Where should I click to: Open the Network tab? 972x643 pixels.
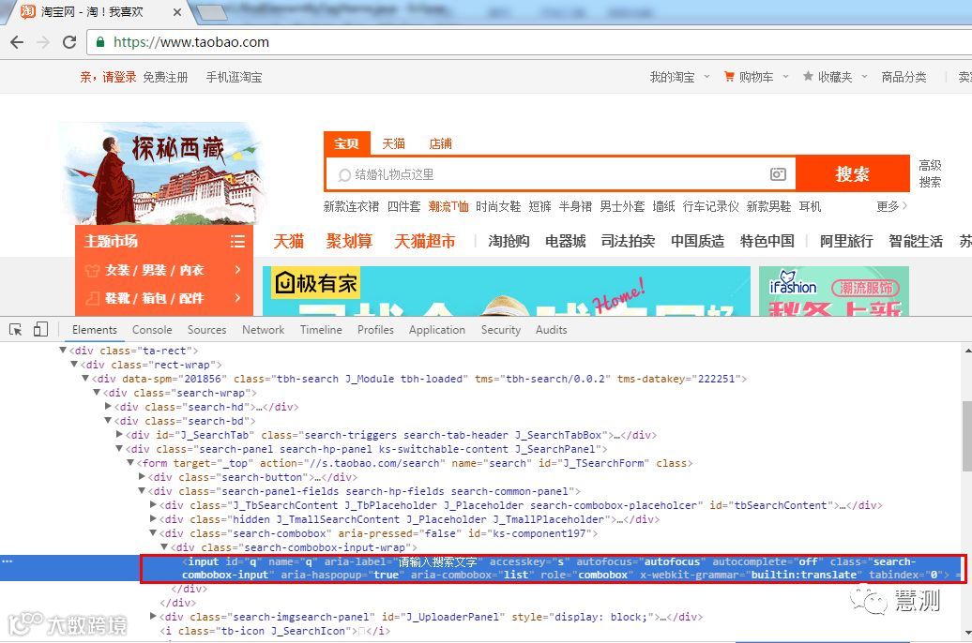pos(263,330)
